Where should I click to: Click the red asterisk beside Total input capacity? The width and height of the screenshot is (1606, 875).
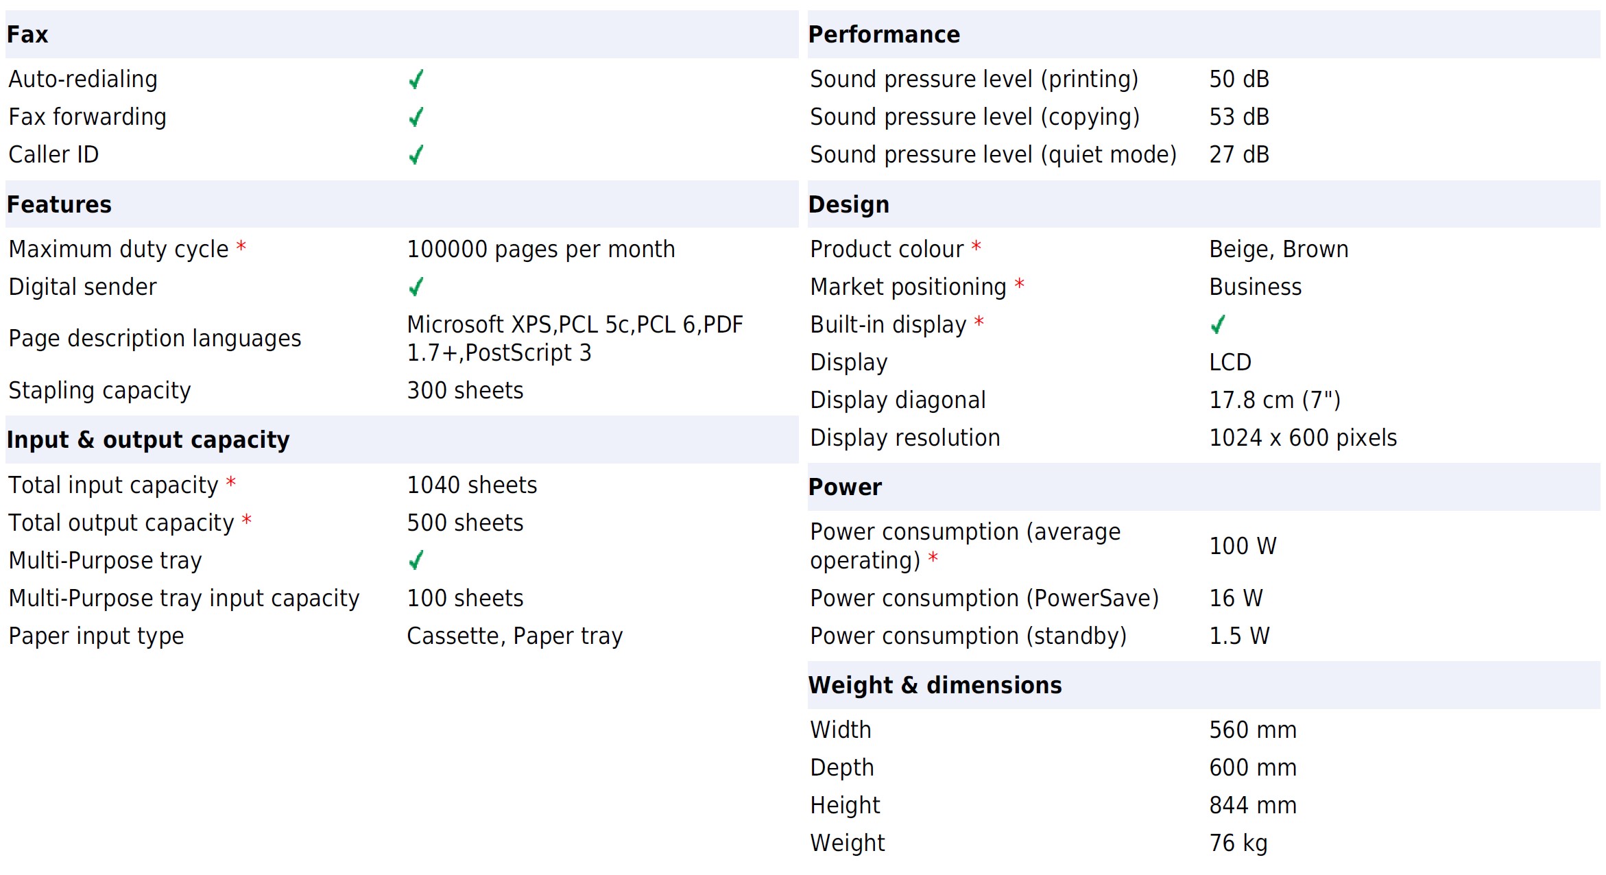[x=231, y=482]
